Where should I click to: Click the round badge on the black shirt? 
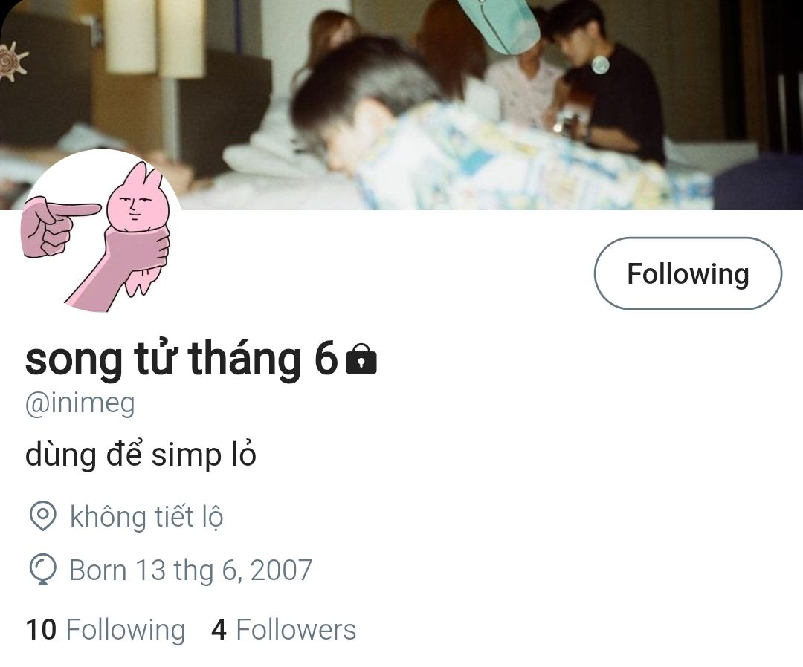coord(600,65)
